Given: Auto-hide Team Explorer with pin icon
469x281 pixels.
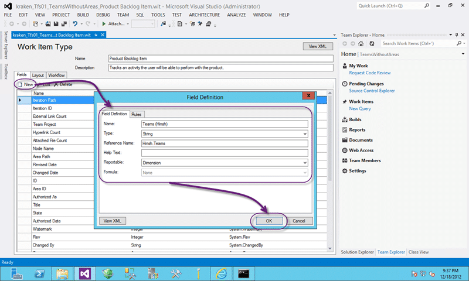Looking at the screenshot, I should pyautogui.click(x=457, y=35).
